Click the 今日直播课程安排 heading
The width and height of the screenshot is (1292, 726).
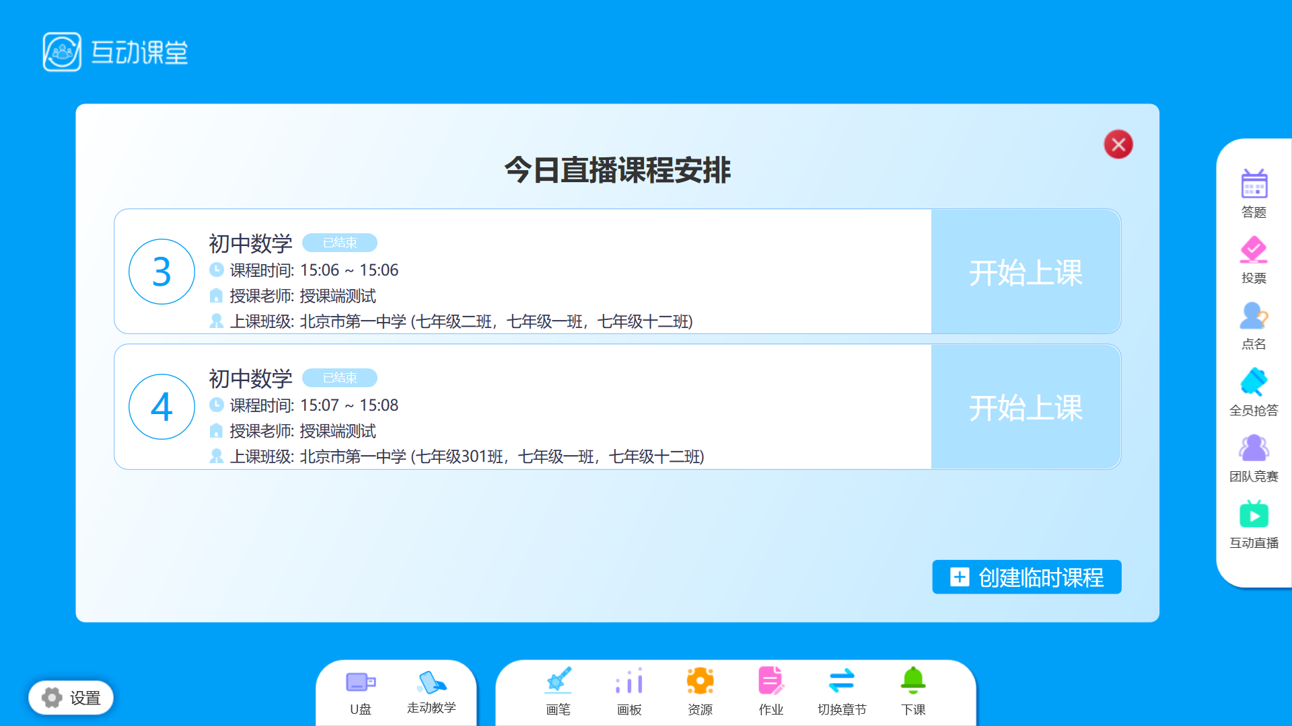click(x=617, y=169)
